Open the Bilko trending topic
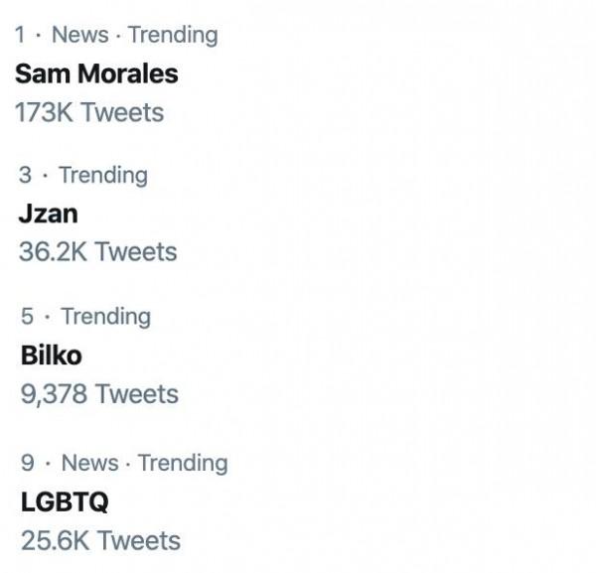Screen dimensions: 596x573 click(51, 355)
